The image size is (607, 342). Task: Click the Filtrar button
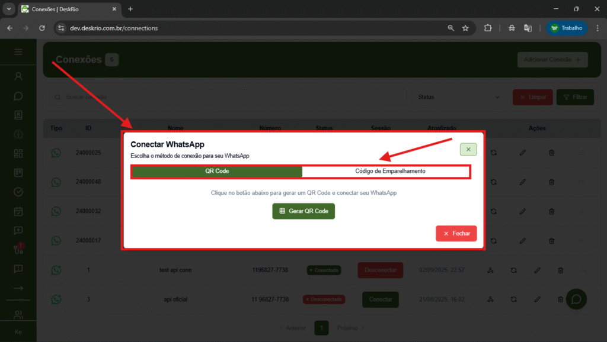click(x=575, y=97)
